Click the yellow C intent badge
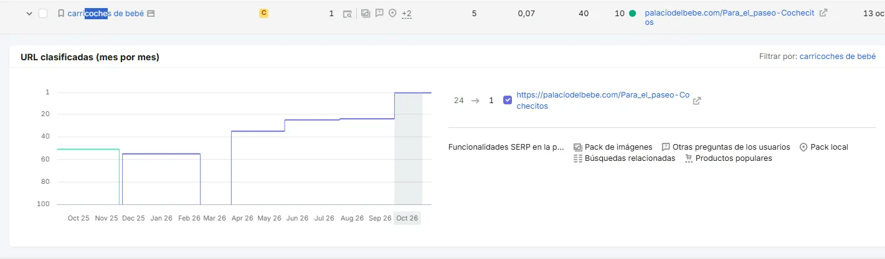Viewport: 885px width, 259px height. 263,13
